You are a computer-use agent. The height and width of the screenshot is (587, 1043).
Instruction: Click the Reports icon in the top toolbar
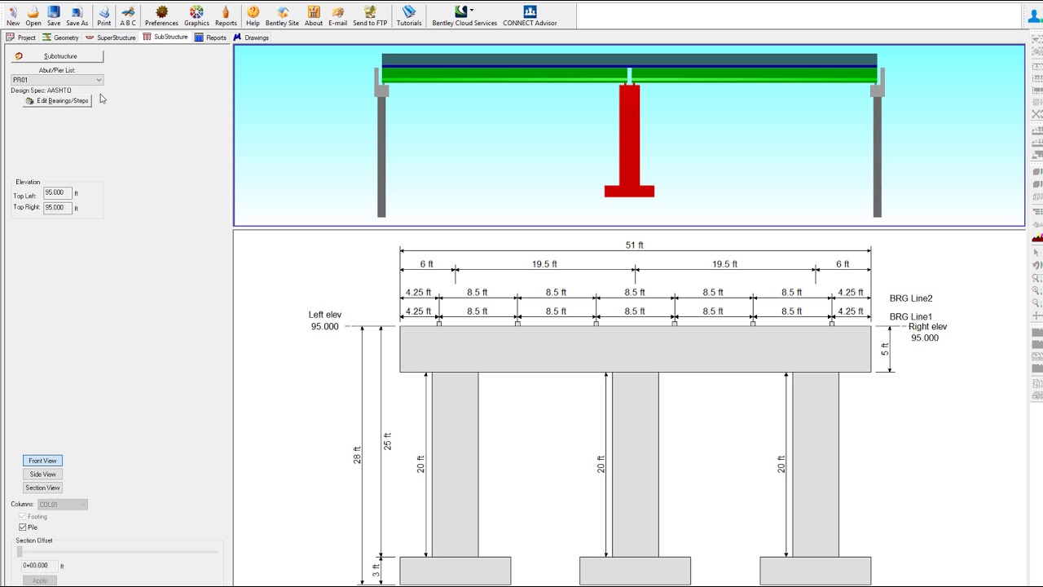(226, 15)
